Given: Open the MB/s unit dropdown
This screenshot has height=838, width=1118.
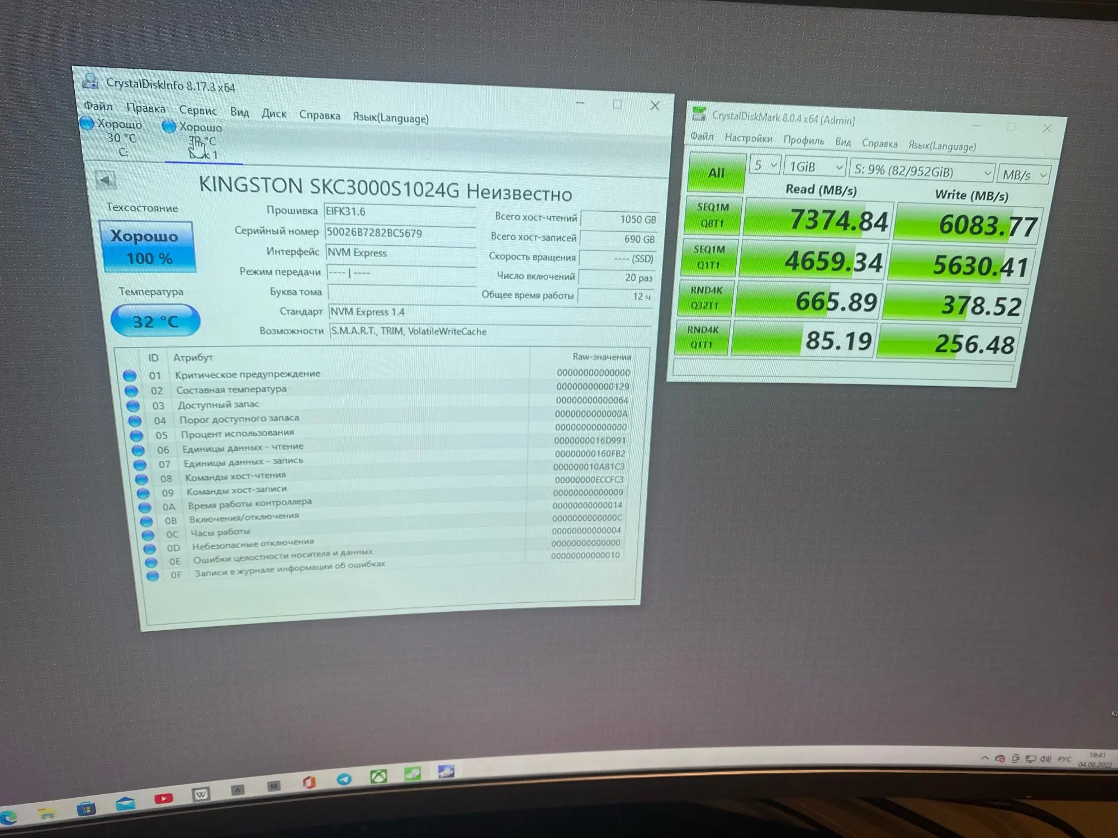Looking at the screenshot, I should pyautogui.click(x=1024, y=175).
